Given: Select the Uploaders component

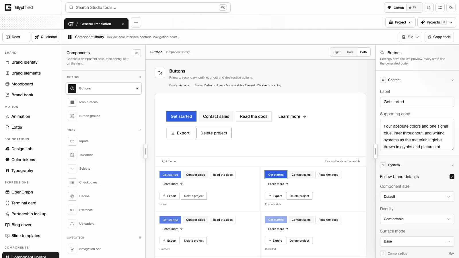Looking at the screenshot, I should (104, 224).
